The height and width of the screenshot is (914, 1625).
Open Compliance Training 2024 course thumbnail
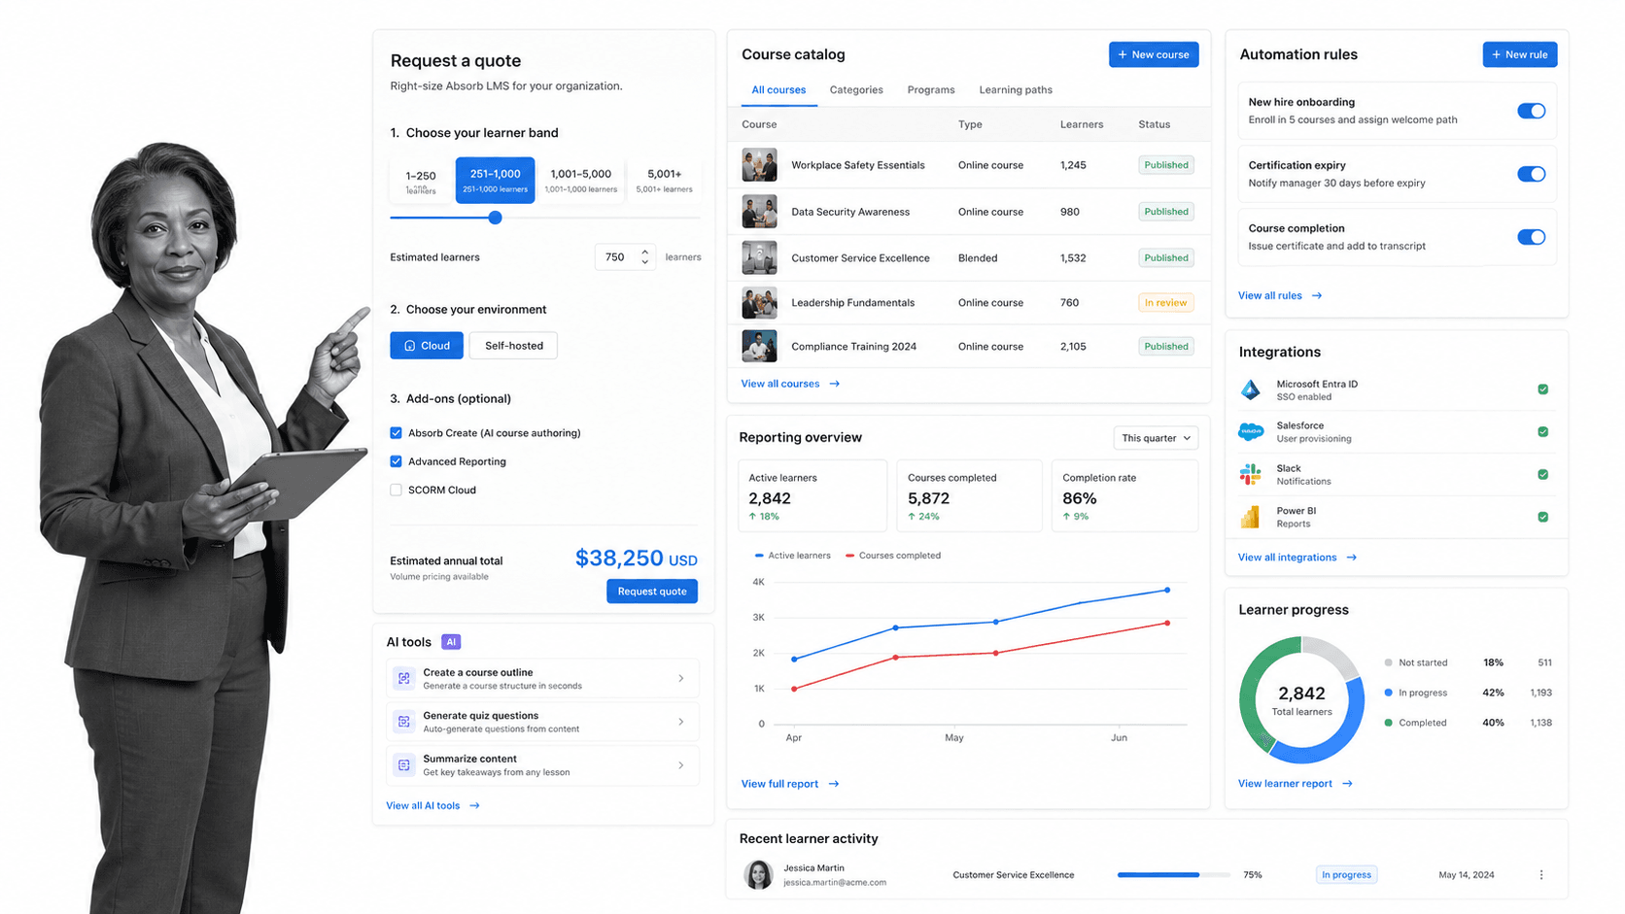click(759, 346)
